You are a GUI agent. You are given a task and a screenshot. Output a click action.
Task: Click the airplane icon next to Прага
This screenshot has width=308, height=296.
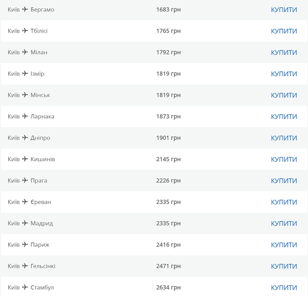tap(25, 180)
